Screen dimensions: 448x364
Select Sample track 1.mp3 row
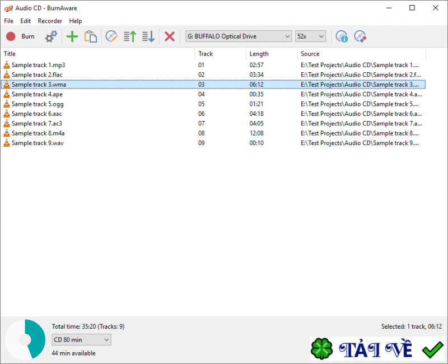pyautogui.click(x=213, y=65)
